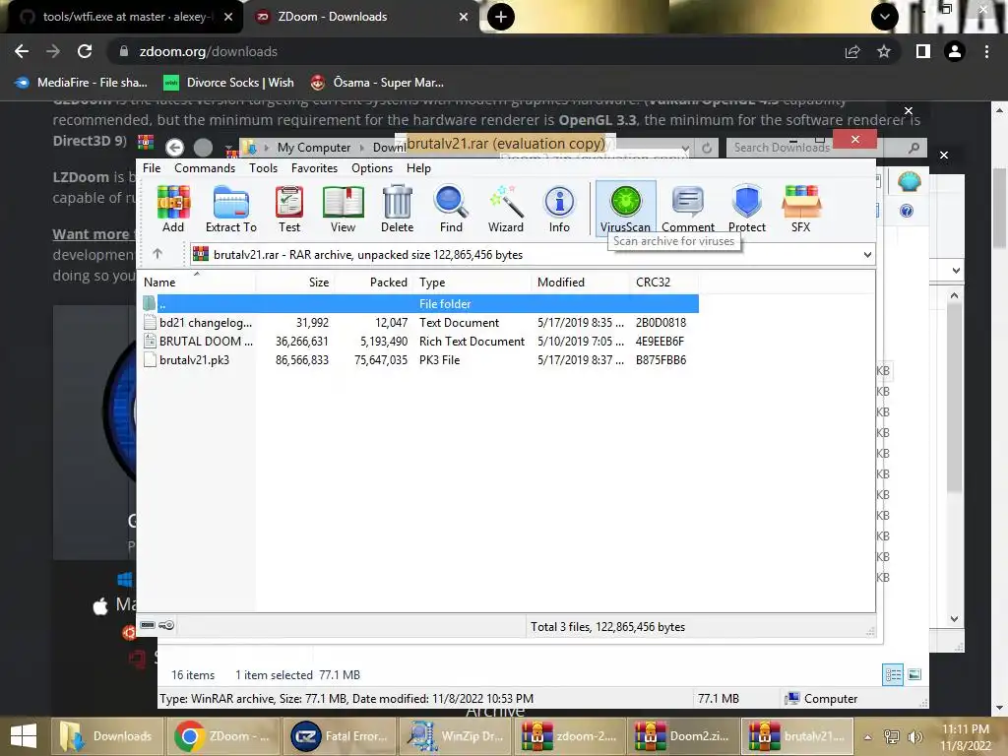Open Chrome side panel icon
This screenshot has height=756, width=1008.
coord(923,51)
